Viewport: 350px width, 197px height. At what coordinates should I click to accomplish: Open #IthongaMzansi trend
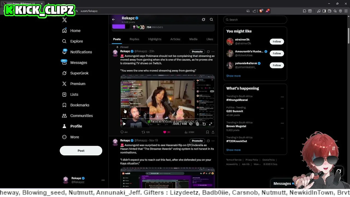pyautogui.click(x=237, y=100)
